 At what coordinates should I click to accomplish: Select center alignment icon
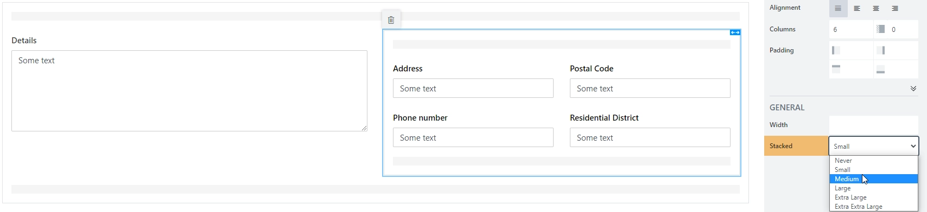pyautogui.click(x=876, y=8)
